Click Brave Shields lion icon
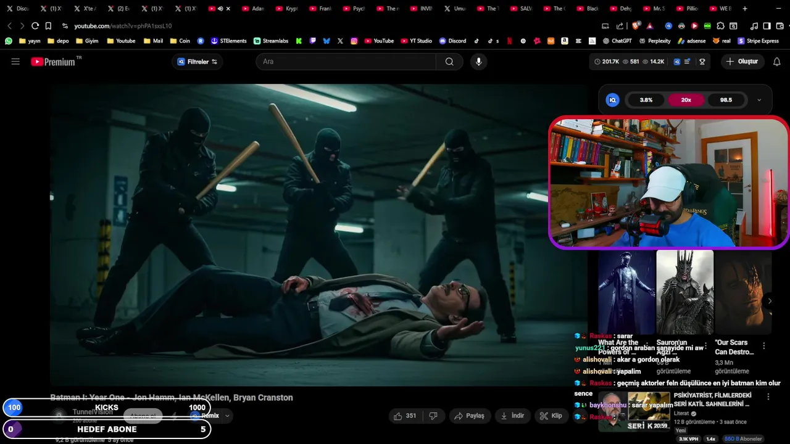790x444 pixels. pyautogui.click(x=636, y=26)
